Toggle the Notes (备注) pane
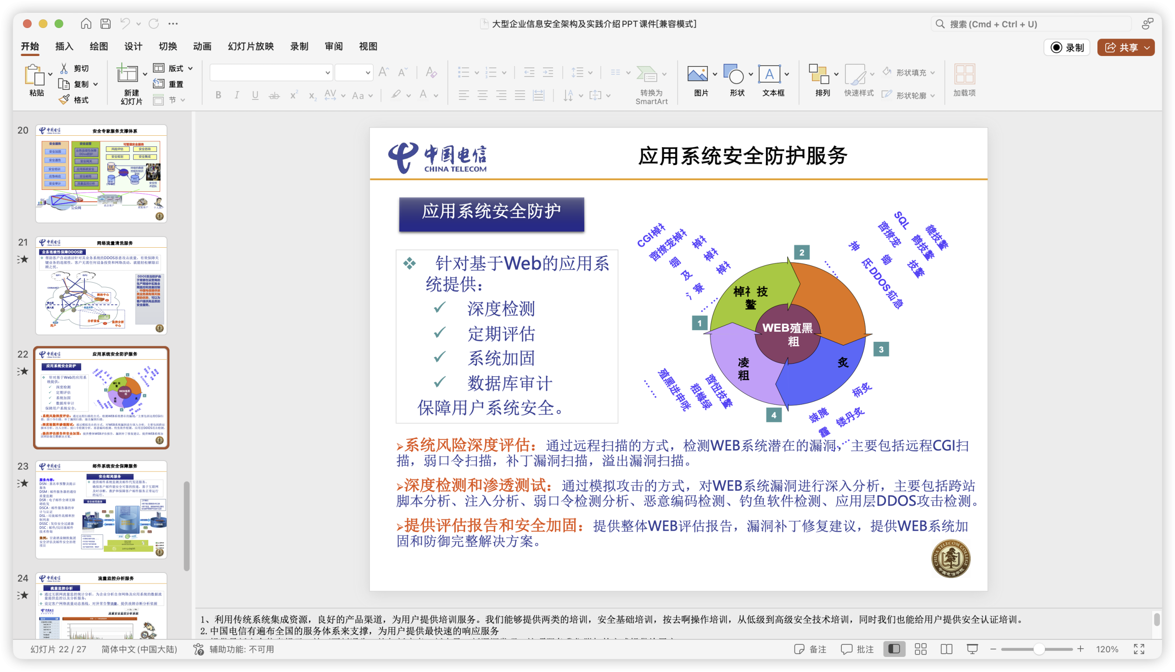1175x672 pixels. tap(810, 649)
